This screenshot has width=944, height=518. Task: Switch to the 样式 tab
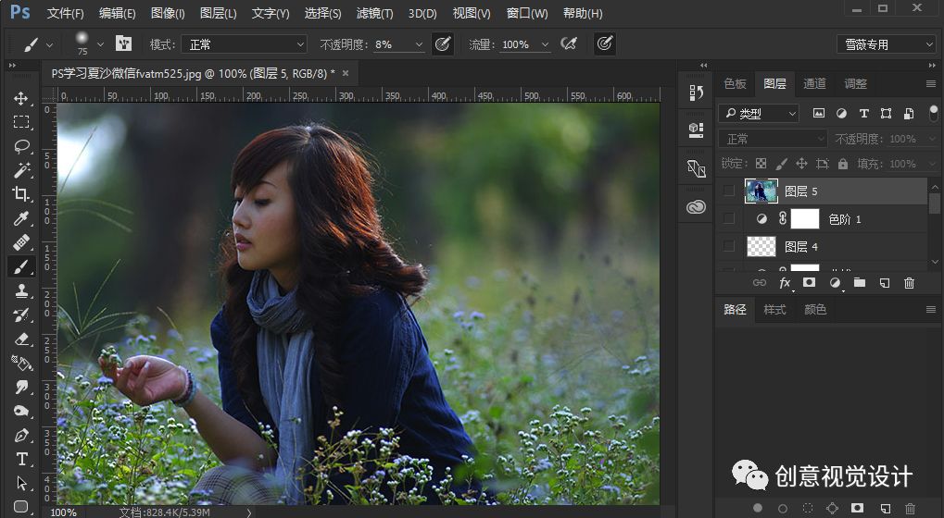(774, 310)
